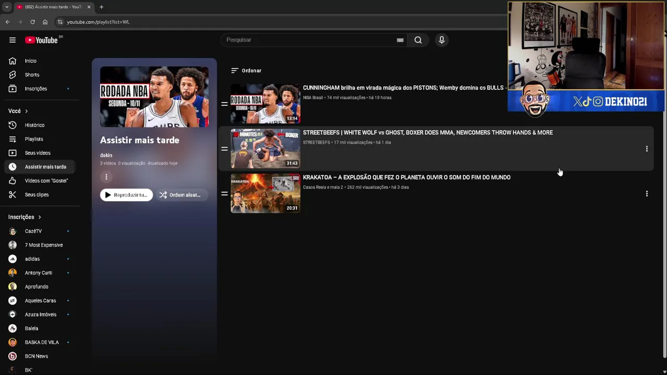Grab reorder handle of CUNNINGHAM video

tap(225, 104)
